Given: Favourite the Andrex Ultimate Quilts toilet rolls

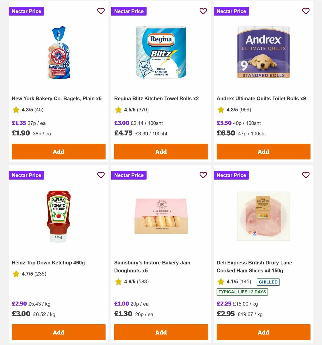Looking at the screenshot, I should click(x=306, y=11).
